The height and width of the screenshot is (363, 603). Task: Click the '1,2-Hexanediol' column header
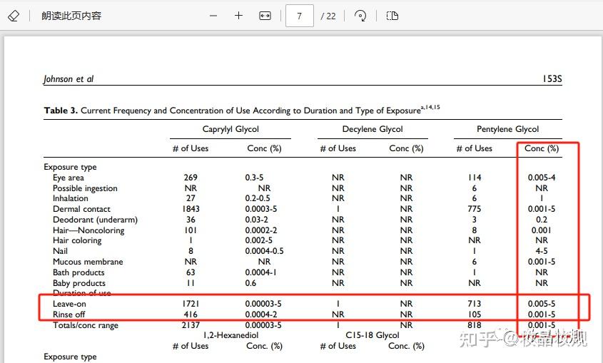pyautogui.click(x=230, y=335)
